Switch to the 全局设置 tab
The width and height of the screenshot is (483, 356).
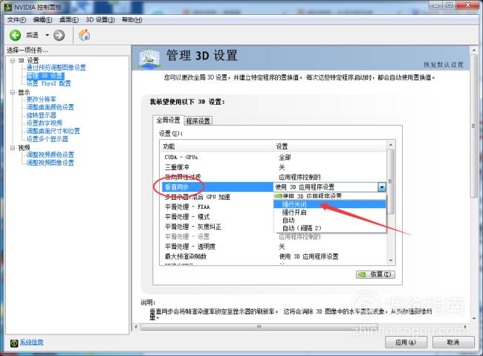(x=168, y=120)
